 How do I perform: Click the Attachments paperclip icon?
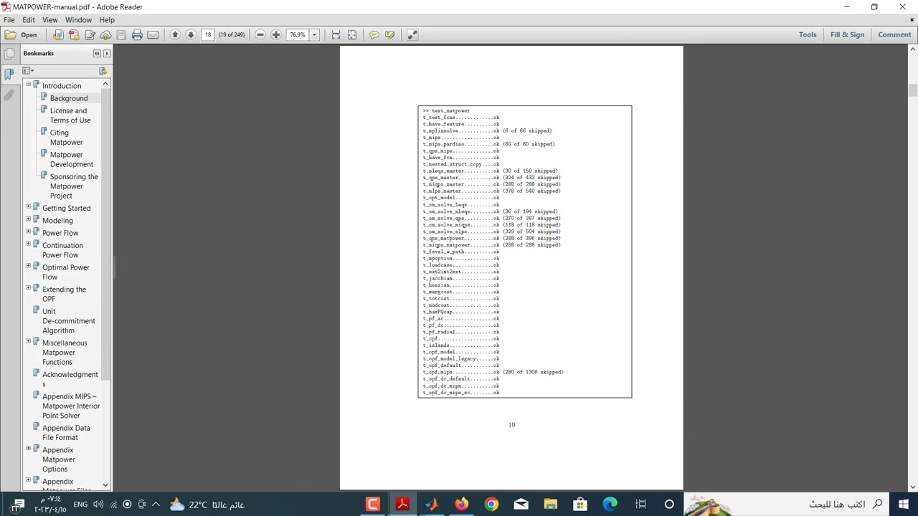[9, 94]
